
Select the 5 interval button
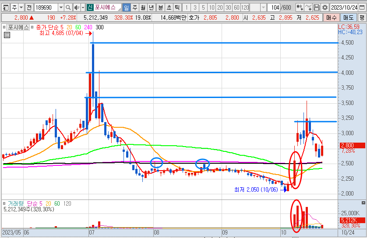point(203,7)
